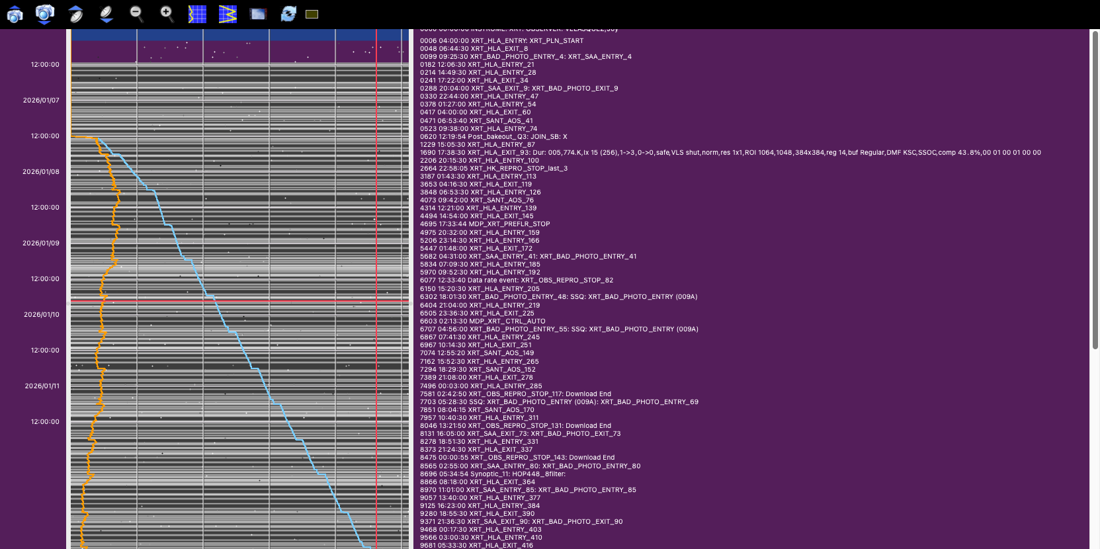
Task: Click the blue grid zigzag graph icon
Action: coord(228,14)
